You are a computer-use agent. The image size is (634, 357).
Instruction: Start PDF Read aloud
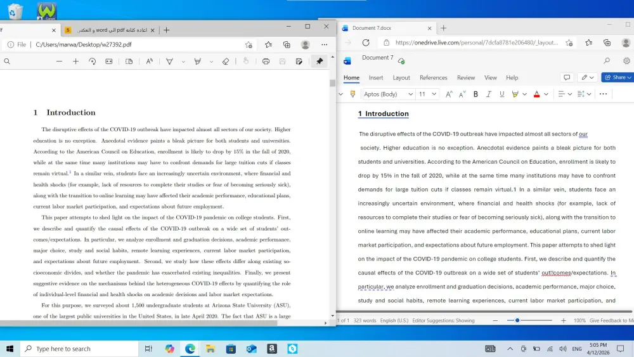(149, 62)
